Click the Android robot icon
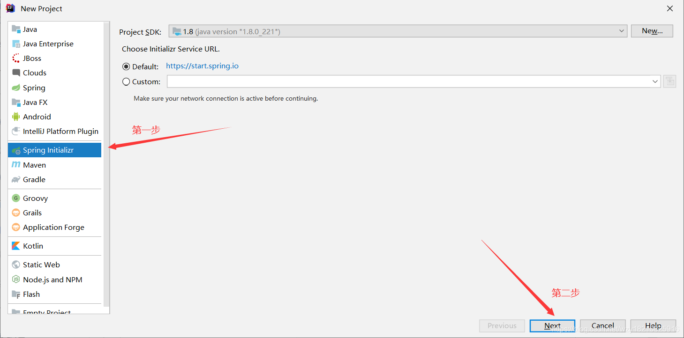 (16, 117)
